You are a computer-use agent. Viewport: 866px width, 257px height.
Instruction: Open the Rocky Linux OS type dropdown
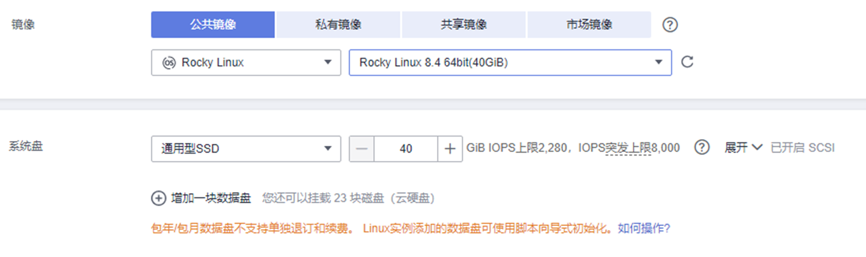point(246,63)
